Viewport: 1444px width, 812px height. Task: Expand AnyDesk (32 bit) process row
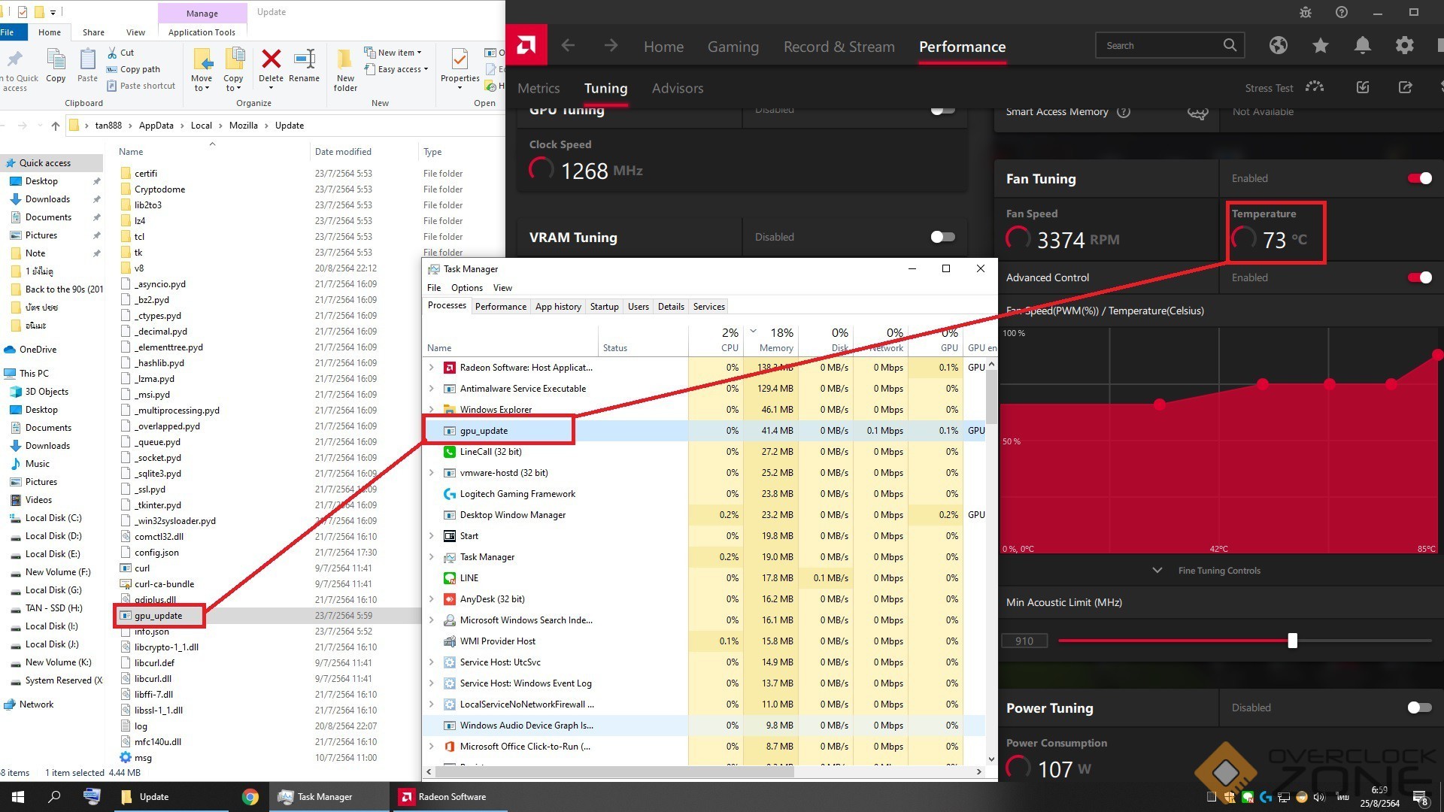(x=431, y=599)
